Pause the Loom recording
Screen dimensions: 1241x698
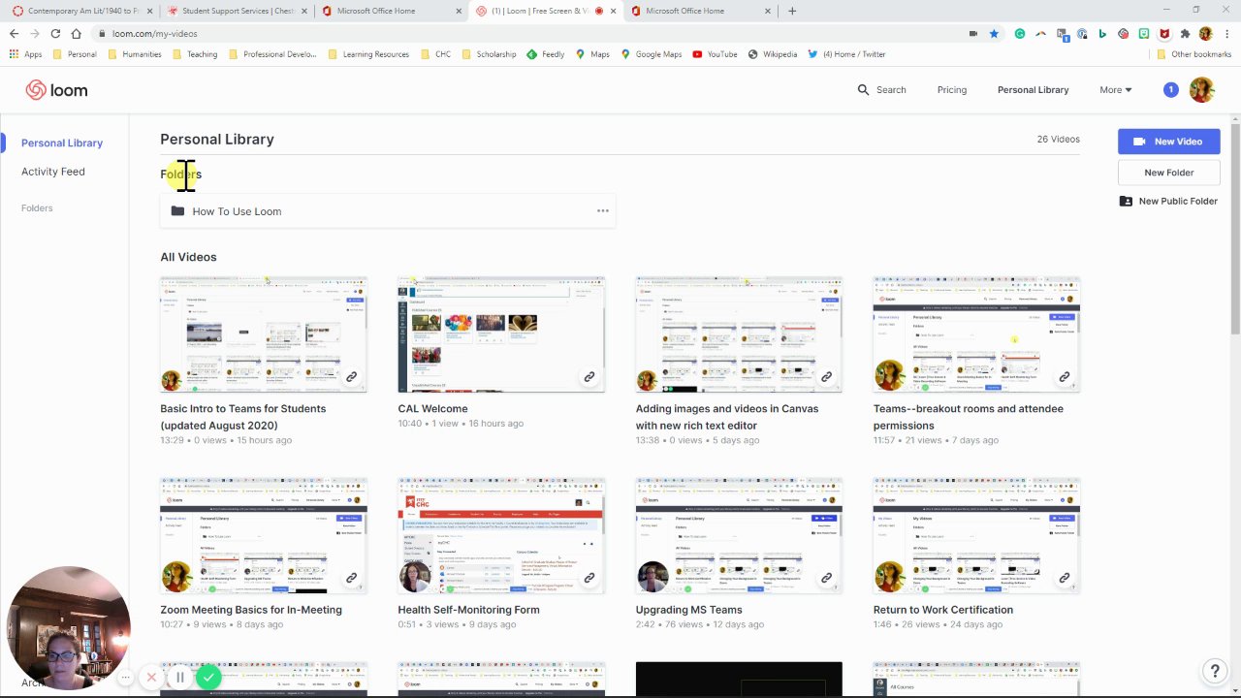180,678
